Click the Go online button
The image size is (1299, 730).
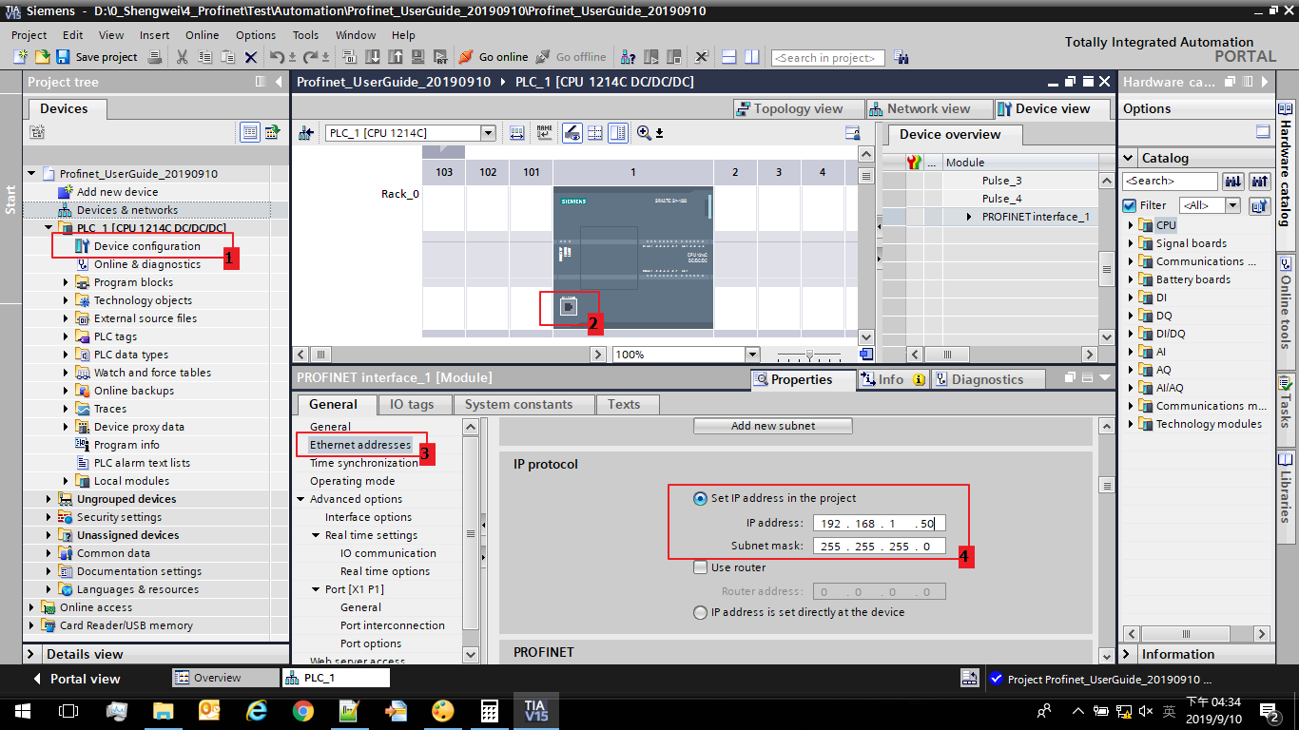(x=493, y=57)
